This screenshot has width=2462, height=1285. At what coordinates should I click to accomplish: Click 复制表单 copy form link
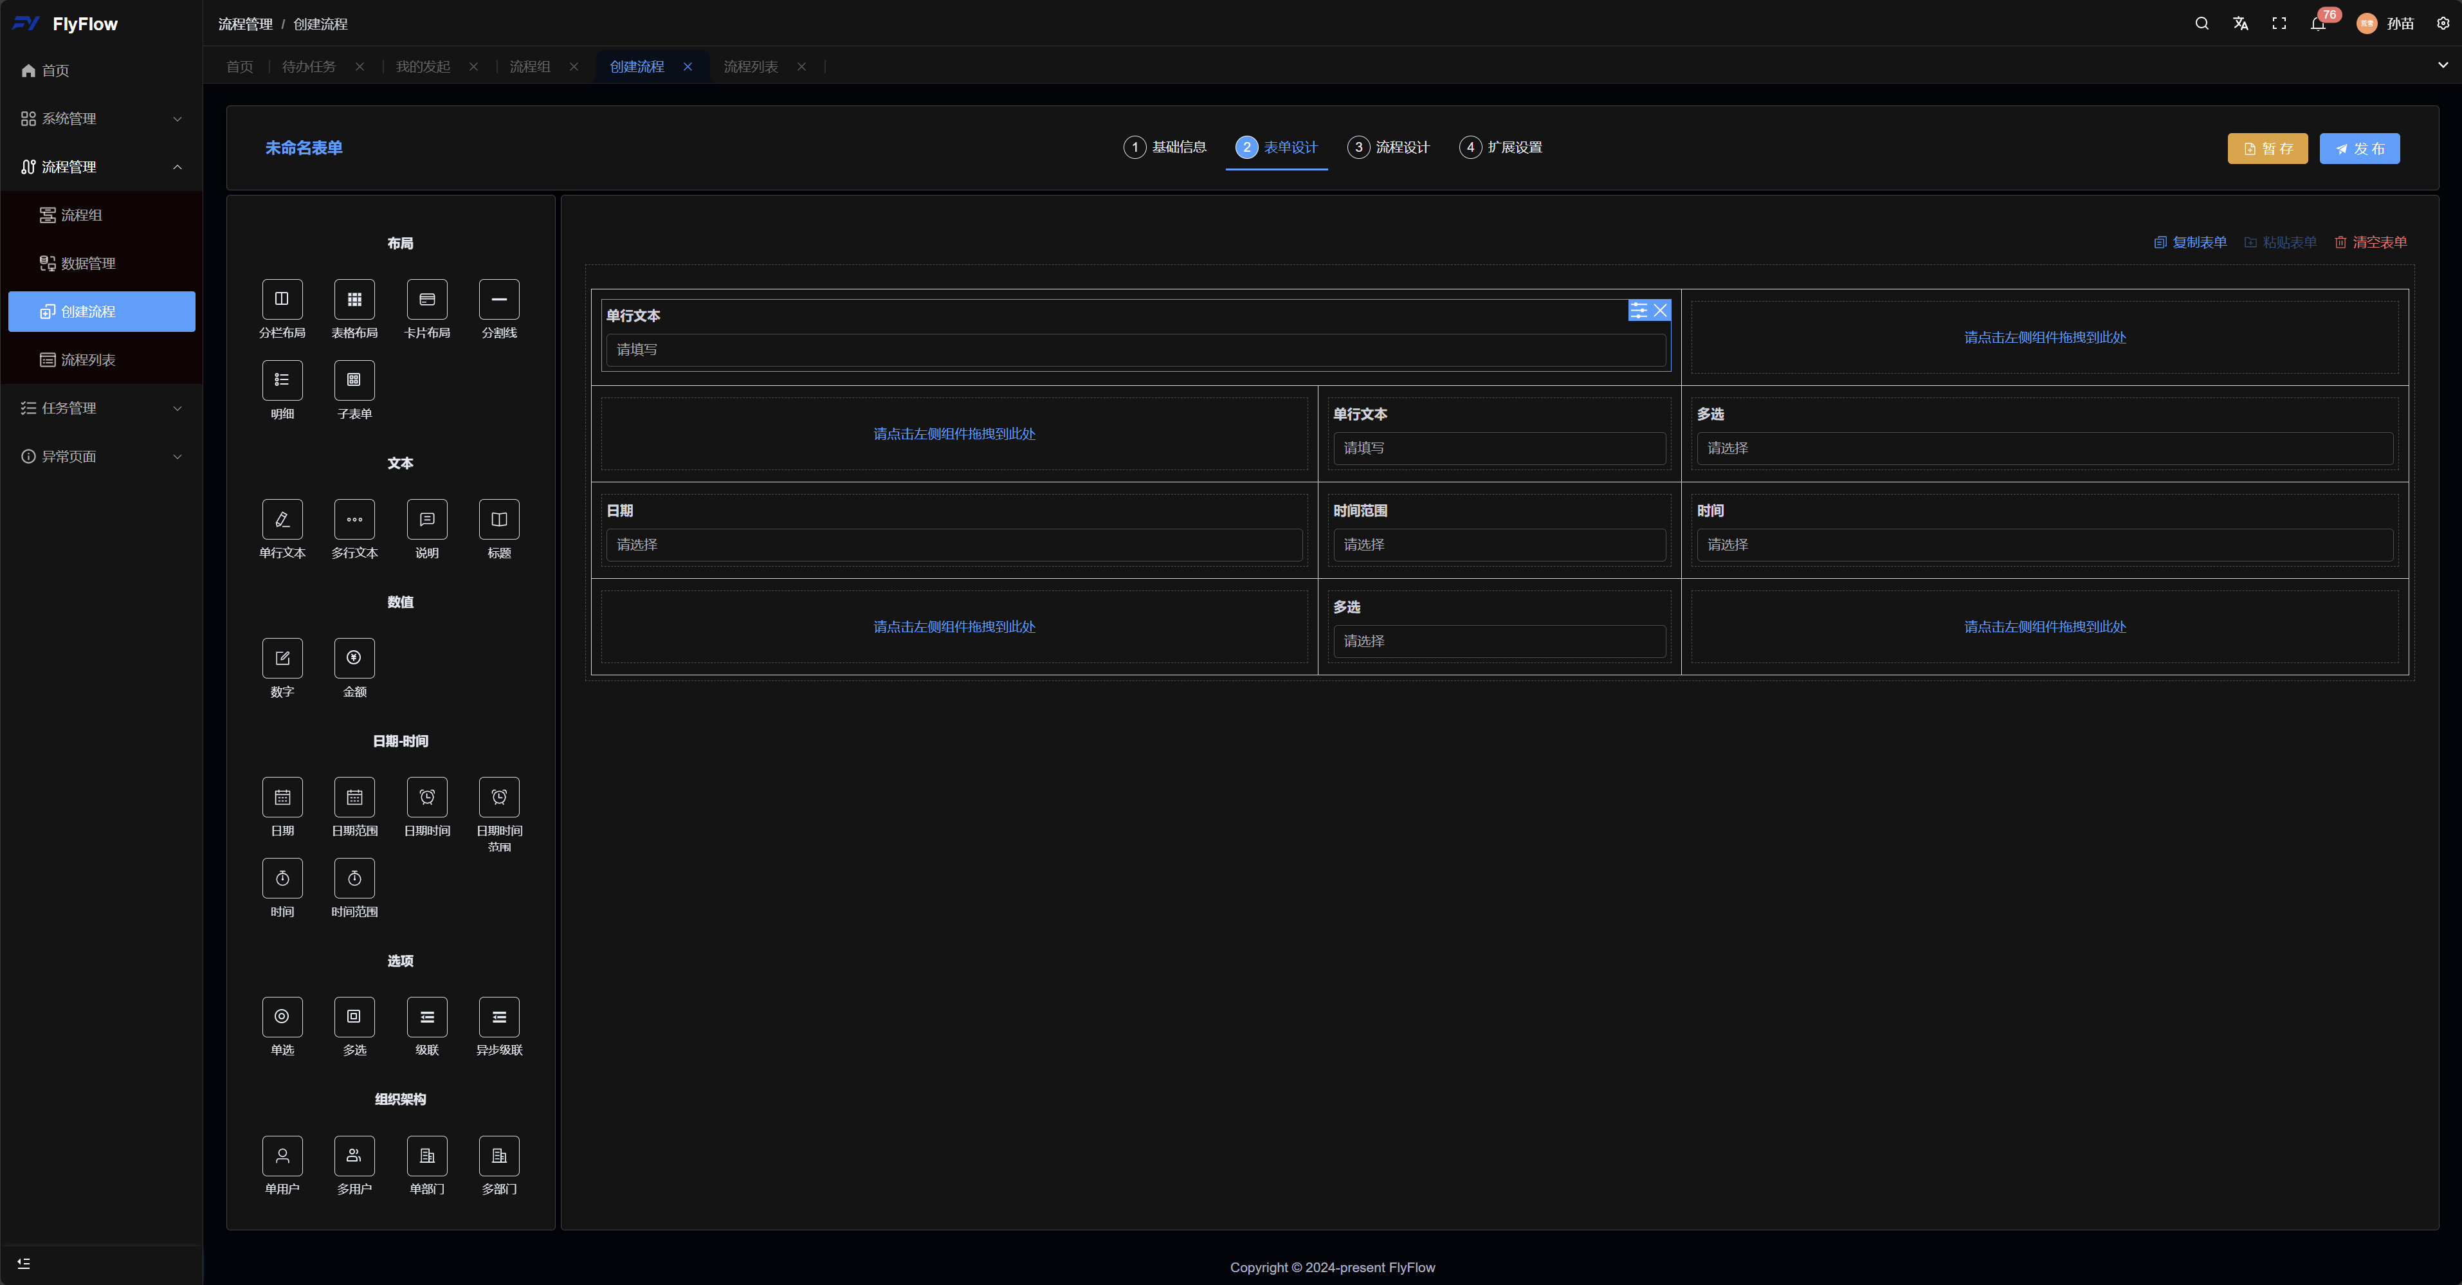(2191, 242)
